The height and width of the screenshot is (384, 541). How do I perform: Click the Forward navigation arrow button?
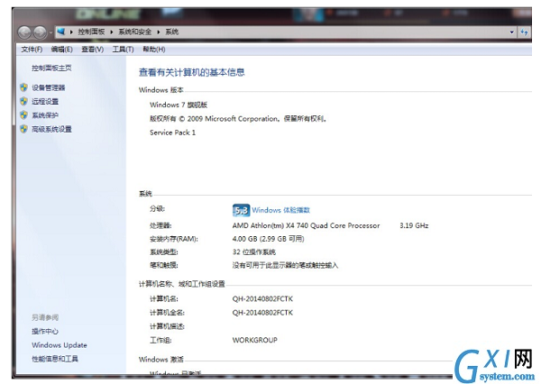[x=40, y=32]
